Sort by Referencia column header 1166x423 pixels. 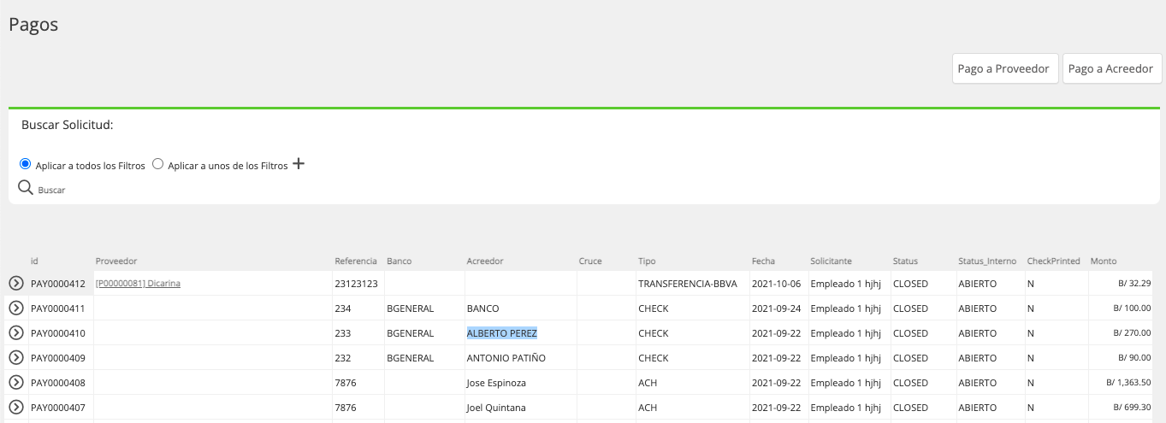[x=355, y=261]
